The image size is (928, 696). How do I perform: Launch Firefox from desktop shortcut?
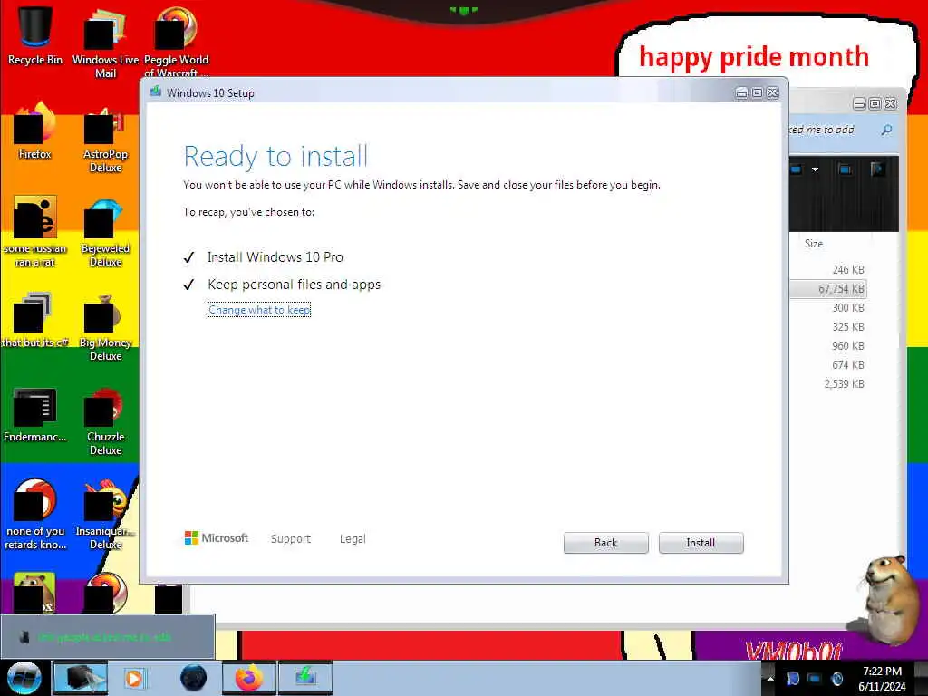click(35, 130)
